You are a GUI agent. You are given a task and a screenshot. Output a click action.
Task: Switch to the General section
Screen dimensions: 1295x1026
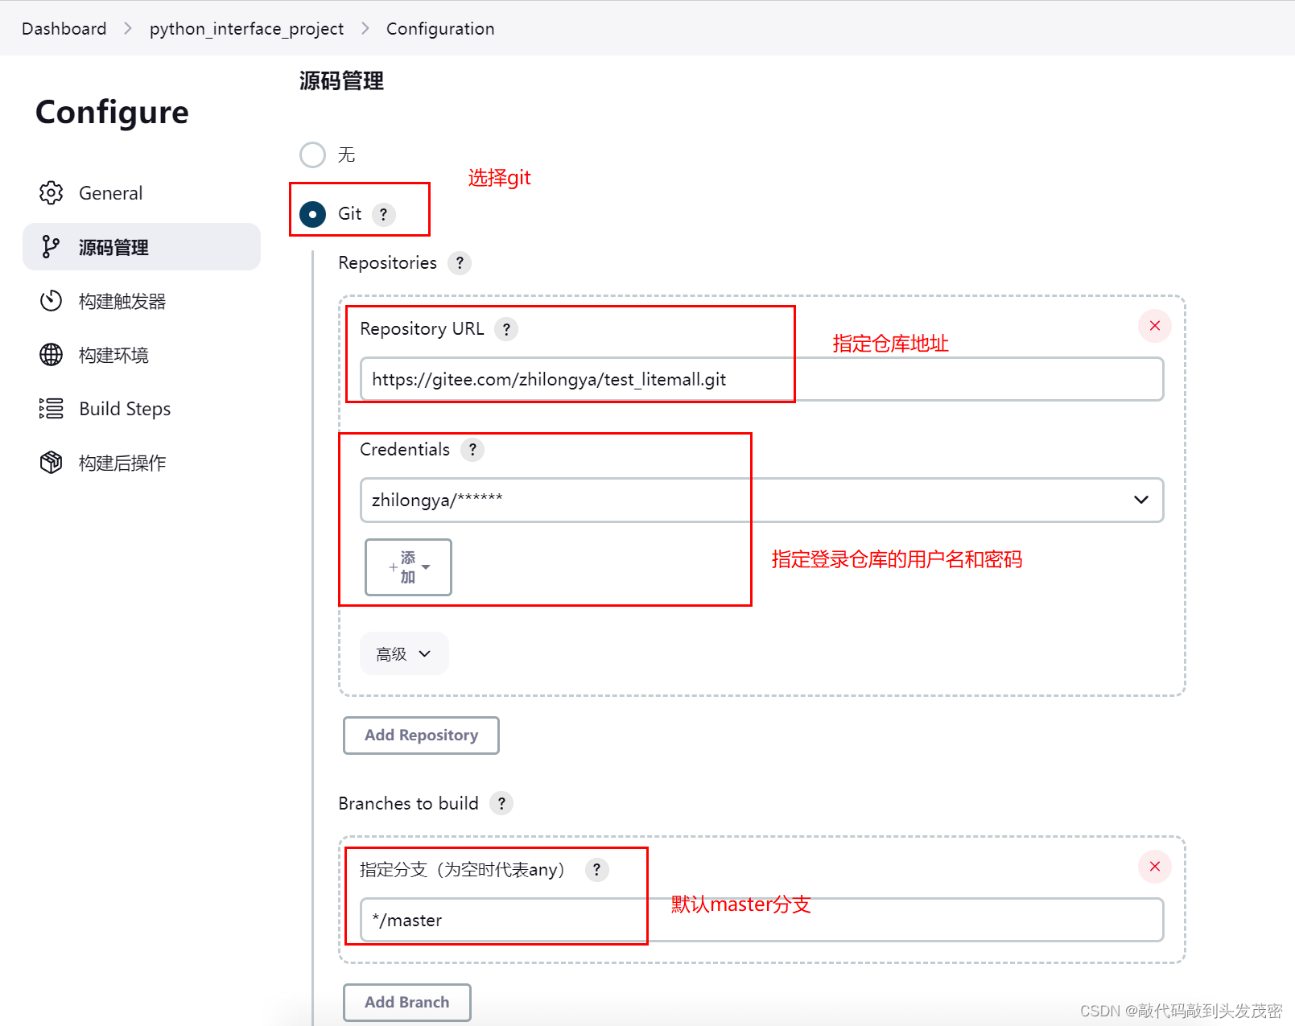click(x=142, y=193)
